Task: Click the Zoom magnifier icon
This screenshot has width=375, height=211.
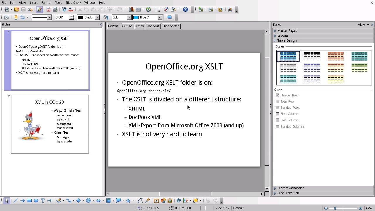Action: [x=173, y=9]
